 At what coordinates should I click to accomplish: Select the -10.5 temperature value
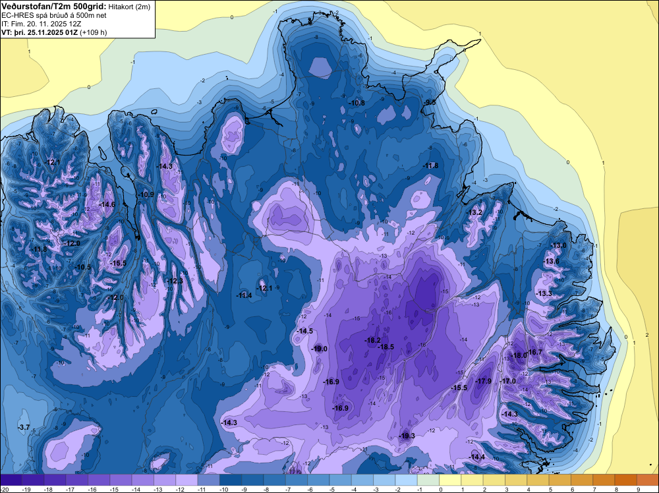coord(83,267)
